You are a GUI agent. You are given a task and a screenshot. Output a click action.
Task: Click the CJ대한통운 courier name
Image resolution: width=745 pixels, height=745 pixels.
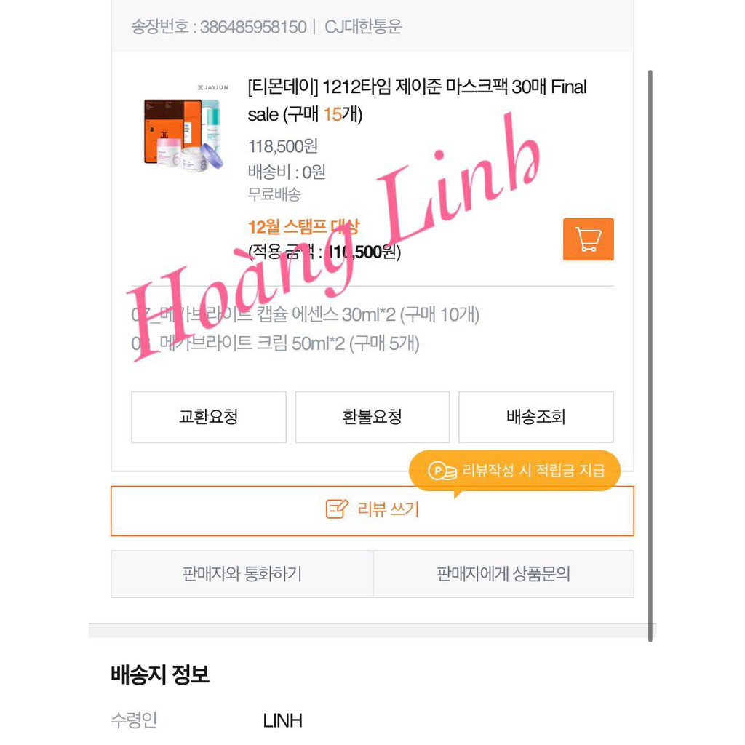[x=363, y=27]
